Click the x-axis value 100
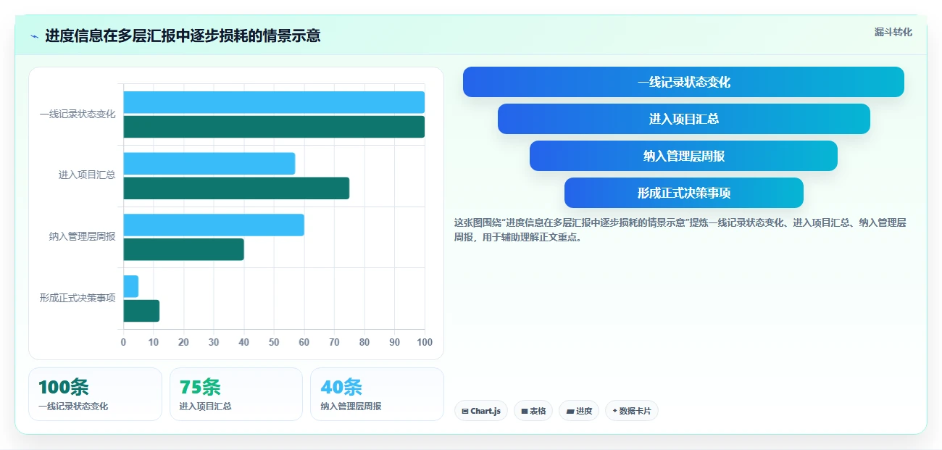The width and height of the screenshot is (942, 450). [x=425, y=342]
